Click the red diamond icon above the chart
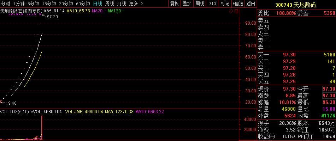Viewport: 336px width, 141px height. [x=231, y=11]
